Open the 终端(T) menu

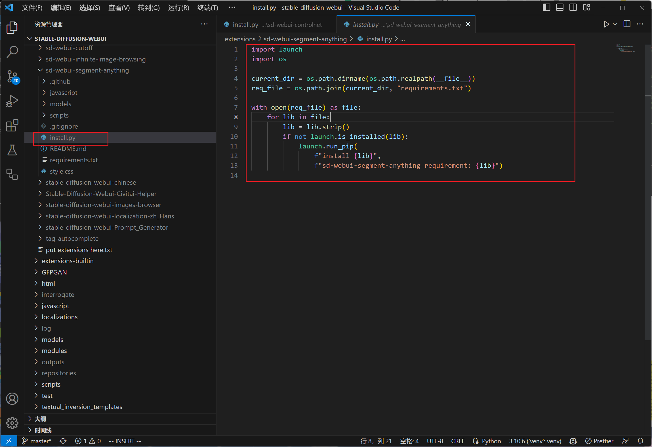pos(208,8)
